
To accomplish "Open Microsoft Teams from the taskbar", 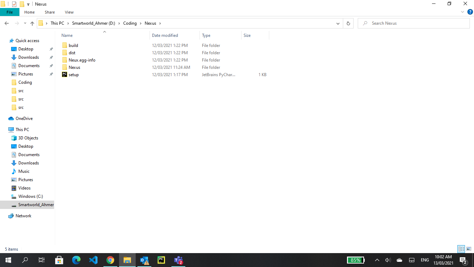I will coord(178,260).
